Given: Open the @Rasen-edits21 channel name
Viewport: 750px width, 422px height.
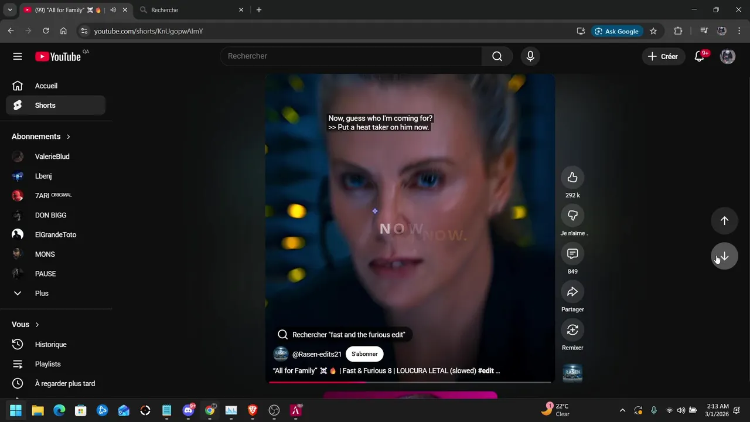Looking at the screenshot, I should point(317,354).
